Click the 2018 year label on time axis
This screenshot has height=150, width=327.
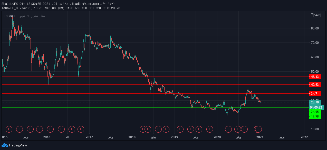132,137
